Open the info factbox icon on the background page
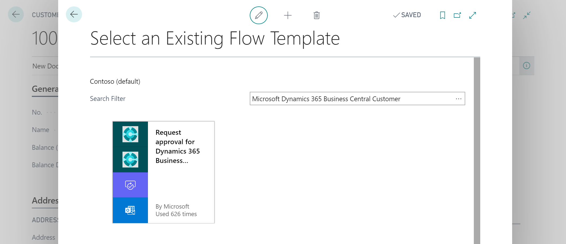The width and height of the screenshot is (566, 244). click(526, 65)
